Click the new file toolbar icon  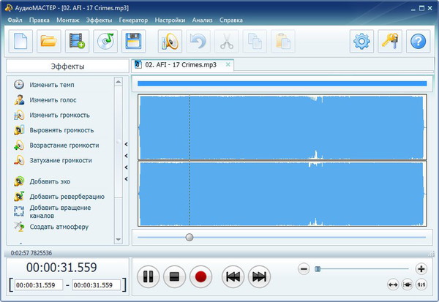tap(21, 42)
